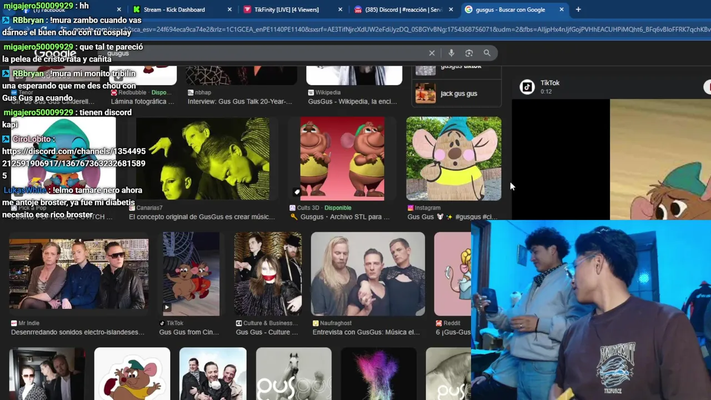711x400 pixels.
Task: Open the TikTok Gus Gus video thumbnail
Action: (x=191, y=274)
